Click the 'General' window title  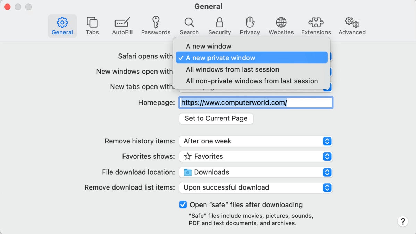point(208,6)
